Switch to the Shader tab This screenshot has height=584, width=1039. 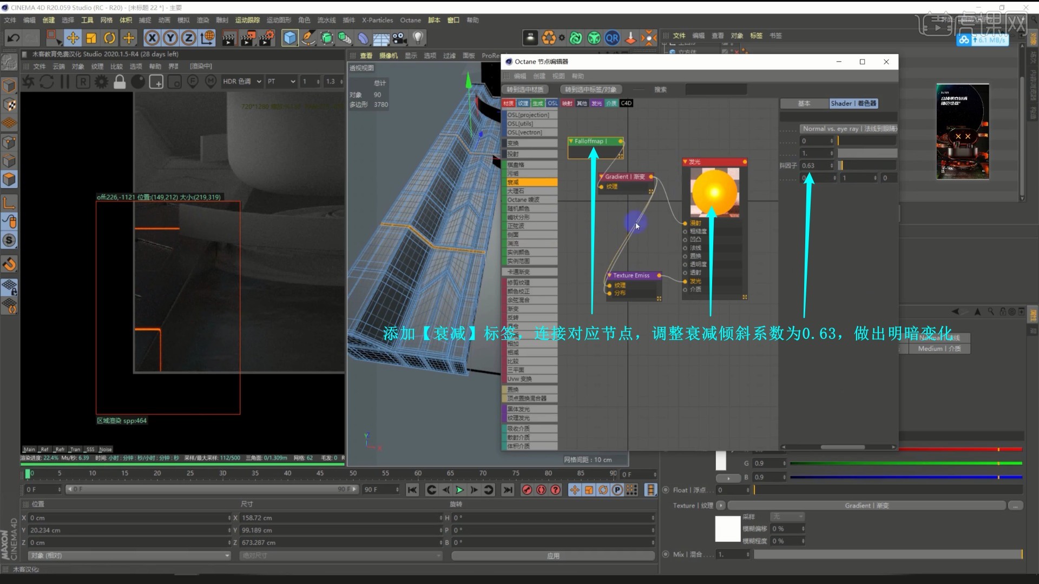pyautogui.click(x=853, y=103)
